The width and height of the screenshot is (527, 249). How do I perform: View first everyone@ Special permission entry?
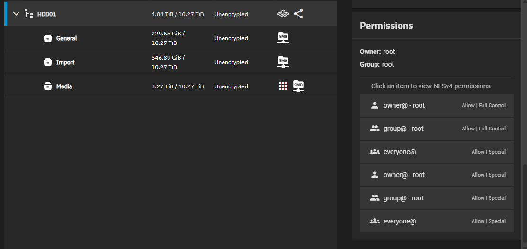click(437, 152)
